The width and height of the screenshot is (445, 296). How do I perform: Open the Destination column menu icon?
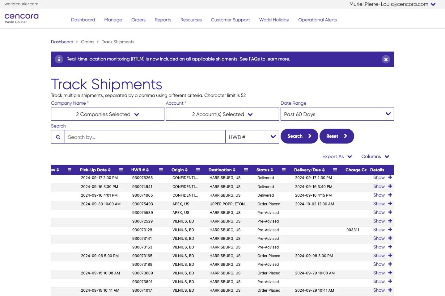pyautogui.click(x=246, y=170)
